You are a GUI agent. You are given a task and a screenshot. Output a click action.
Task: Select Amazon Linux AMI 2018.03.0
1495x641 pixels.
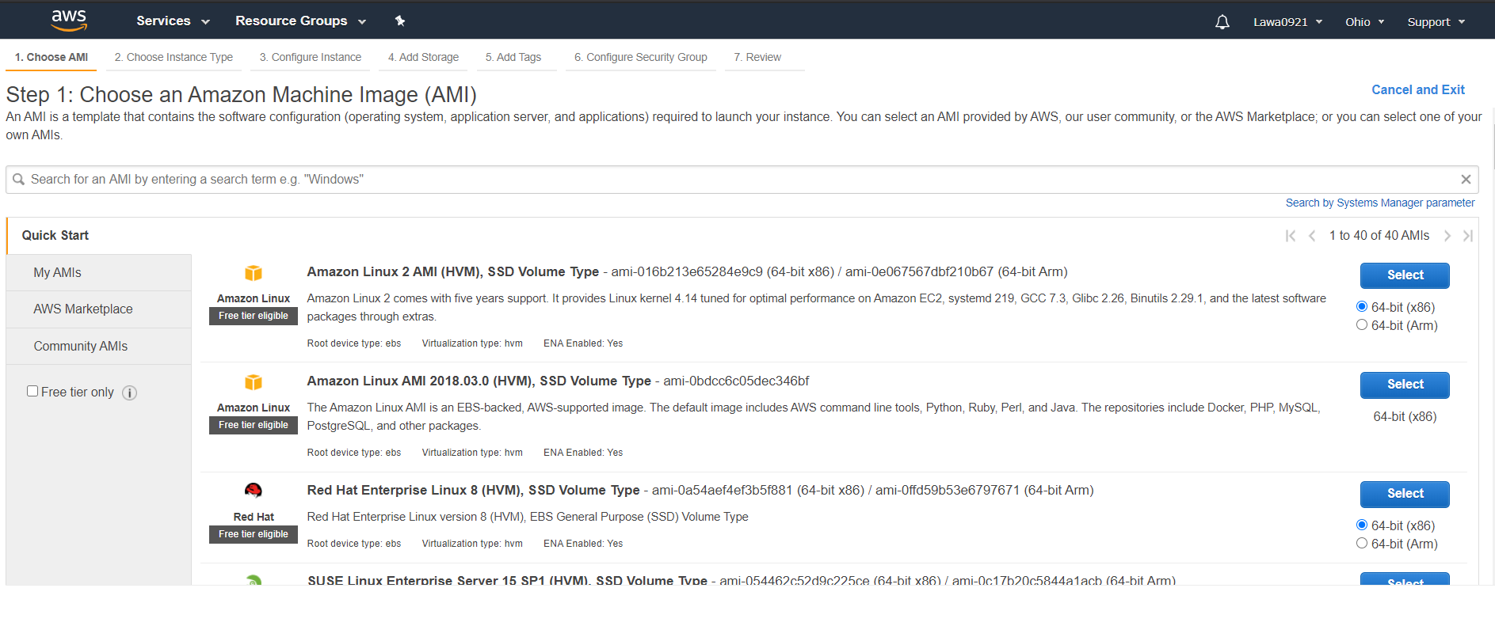[1405, 385]
